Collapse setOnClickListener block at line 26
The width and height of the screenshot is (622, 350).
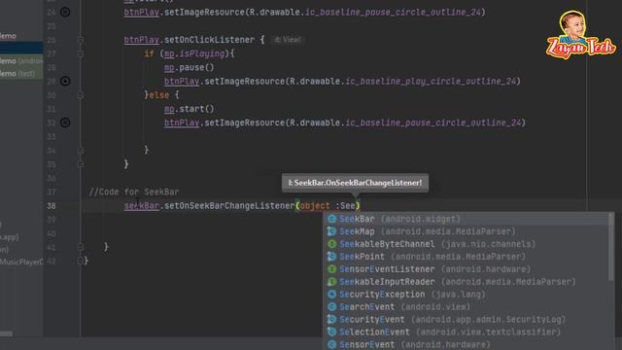pos(81,40)
